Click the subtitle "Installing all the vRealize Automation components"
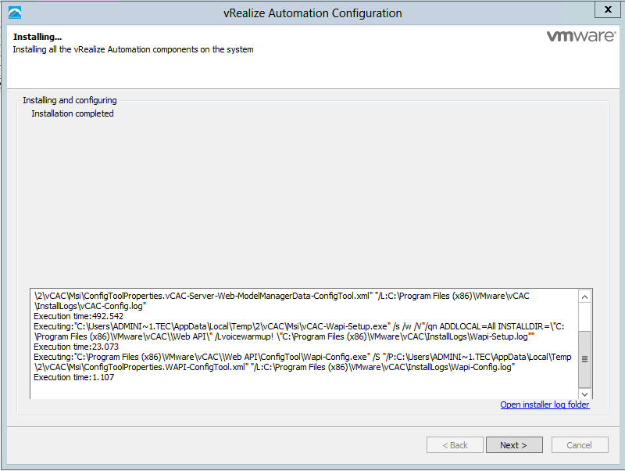The height and width of the screenshot is (471, 625). coord(133,49)
